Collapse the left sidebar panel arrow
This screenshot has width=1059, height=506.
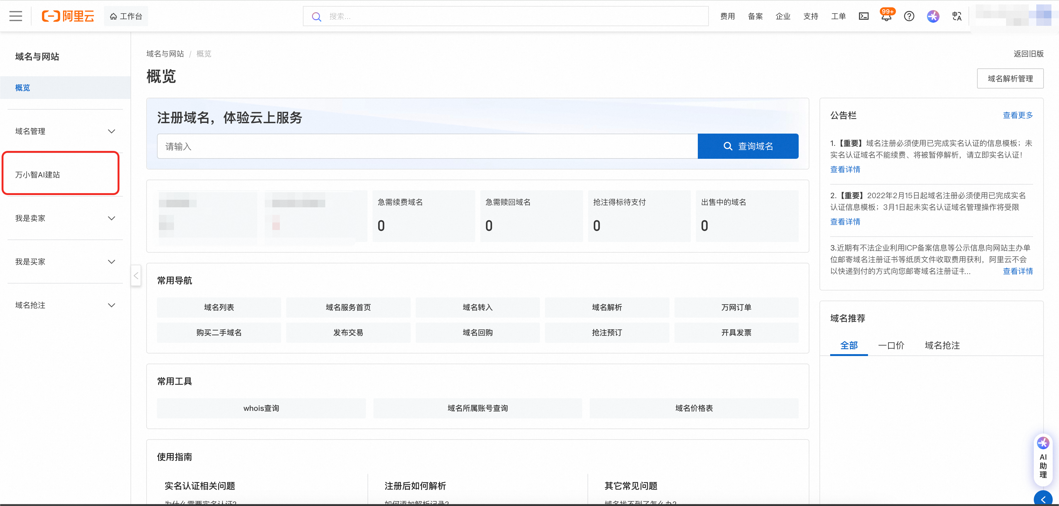(136, 275)
